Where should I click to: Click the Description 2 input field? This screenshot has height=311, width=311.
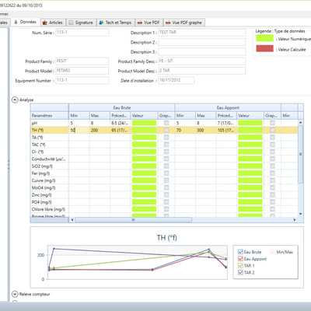point(202,42)
